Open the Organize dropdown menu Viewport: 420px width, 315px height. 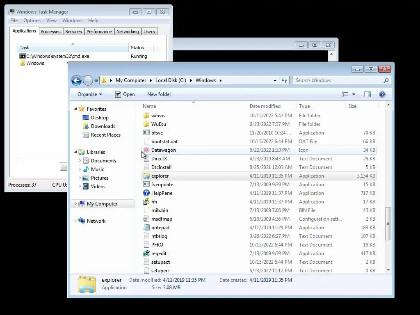pyautogui.click(x=90, y=94)
